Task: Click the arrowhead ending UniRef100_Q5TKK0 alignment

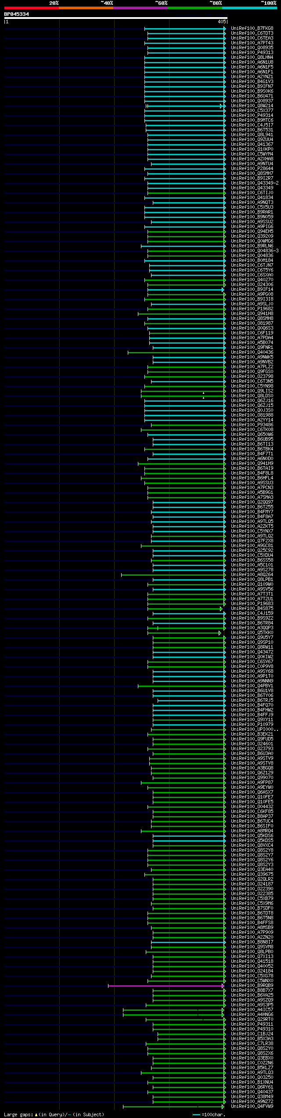Action: [220, 633]
